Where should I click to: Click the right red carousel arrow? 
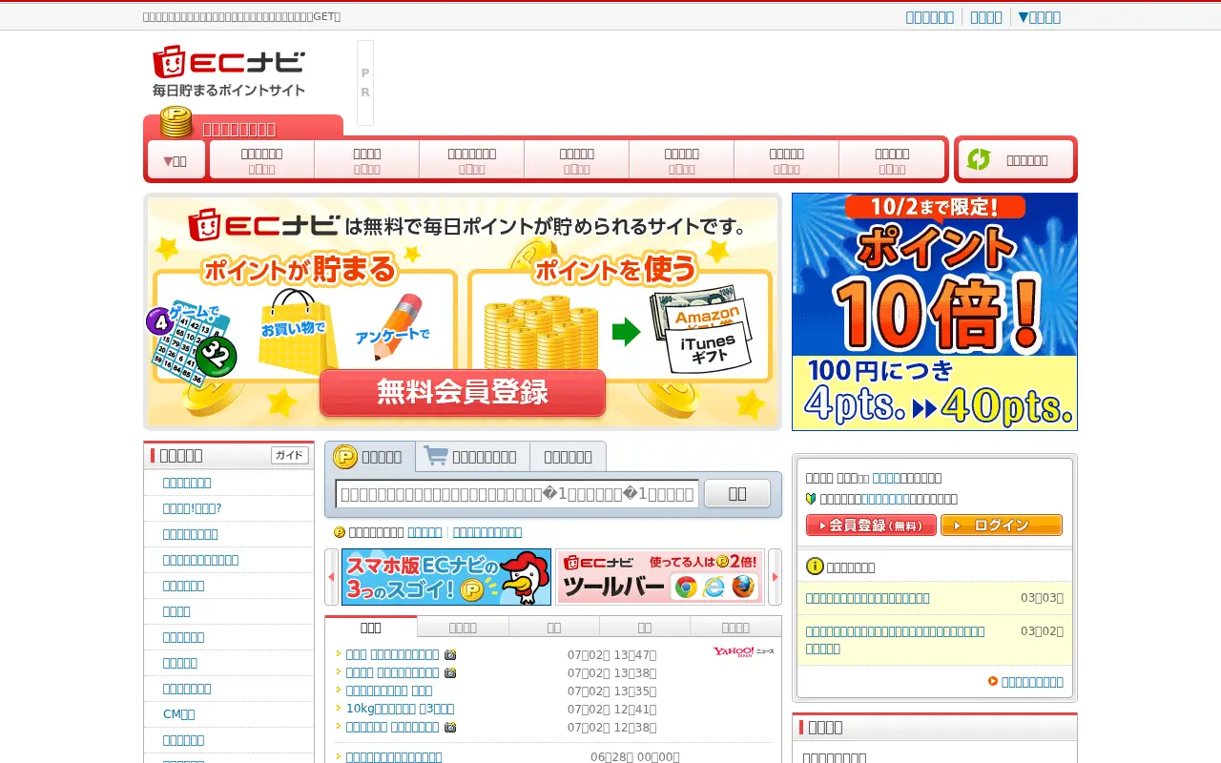click(776, 577)
